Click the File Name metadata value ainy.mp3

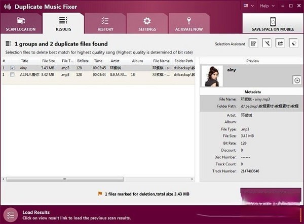255,99
